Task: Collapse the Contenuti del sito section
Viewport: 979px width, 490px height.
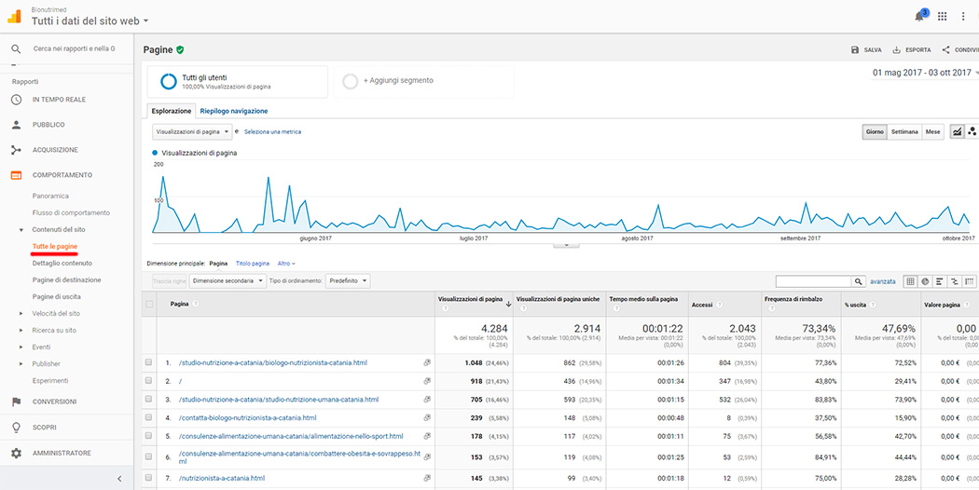Action: pyautogui.click(x=21, y=230)
